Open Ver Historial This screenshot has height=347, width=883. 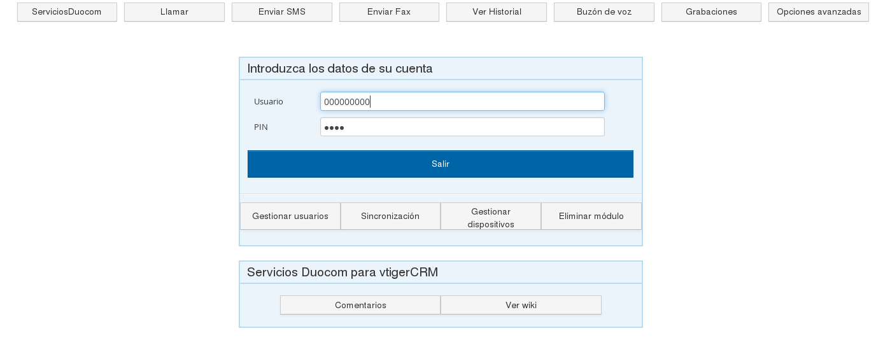pos(497,12)
